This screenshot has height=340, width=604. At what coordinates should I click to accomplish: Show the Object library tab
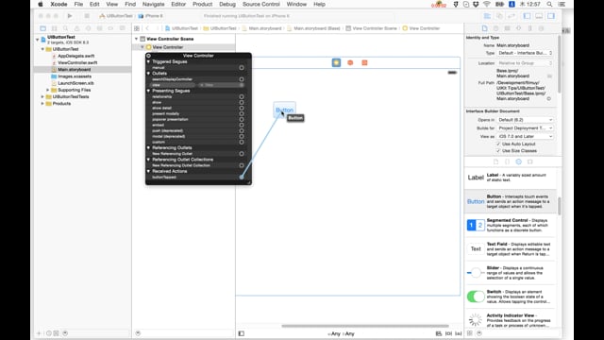click(518, 161)
